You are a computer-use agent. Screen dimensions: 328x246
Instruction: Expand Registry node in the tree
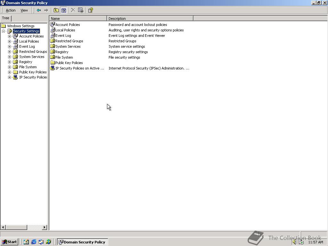coord(9,62)
